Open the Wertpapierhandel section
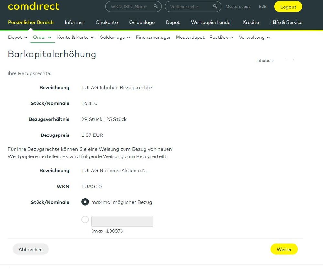323x269 pixels. pos(211,22)
